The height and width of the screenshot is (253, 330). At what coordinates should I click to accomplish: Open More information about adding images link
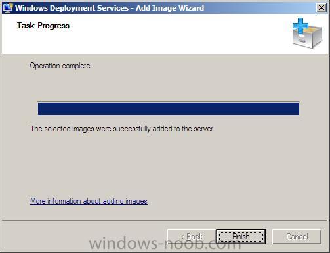[89, 201]
